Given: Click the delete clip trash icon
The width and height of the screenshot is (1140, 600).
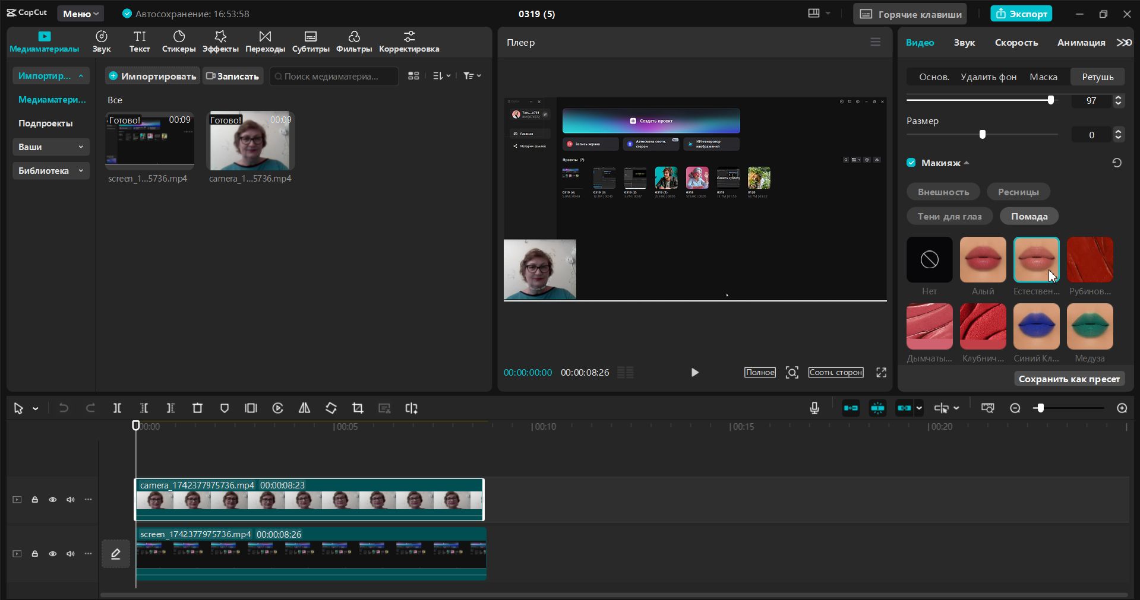Looking at the screenshot, I should [198, 408].
